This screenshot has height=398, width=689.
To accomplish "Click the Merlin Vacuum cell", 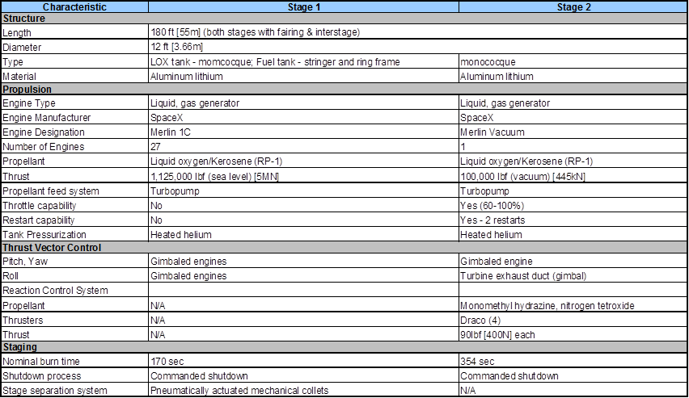I will point(573,132).
